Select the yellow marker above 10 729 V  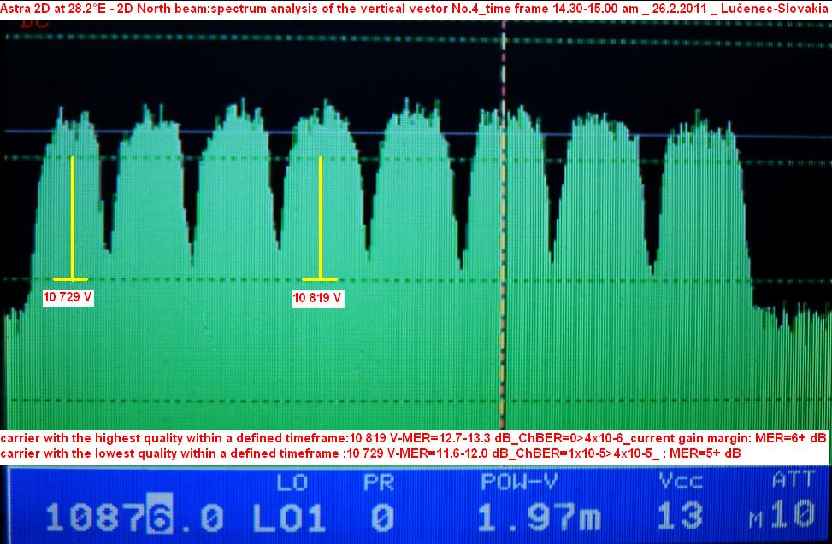coord(72,218)
